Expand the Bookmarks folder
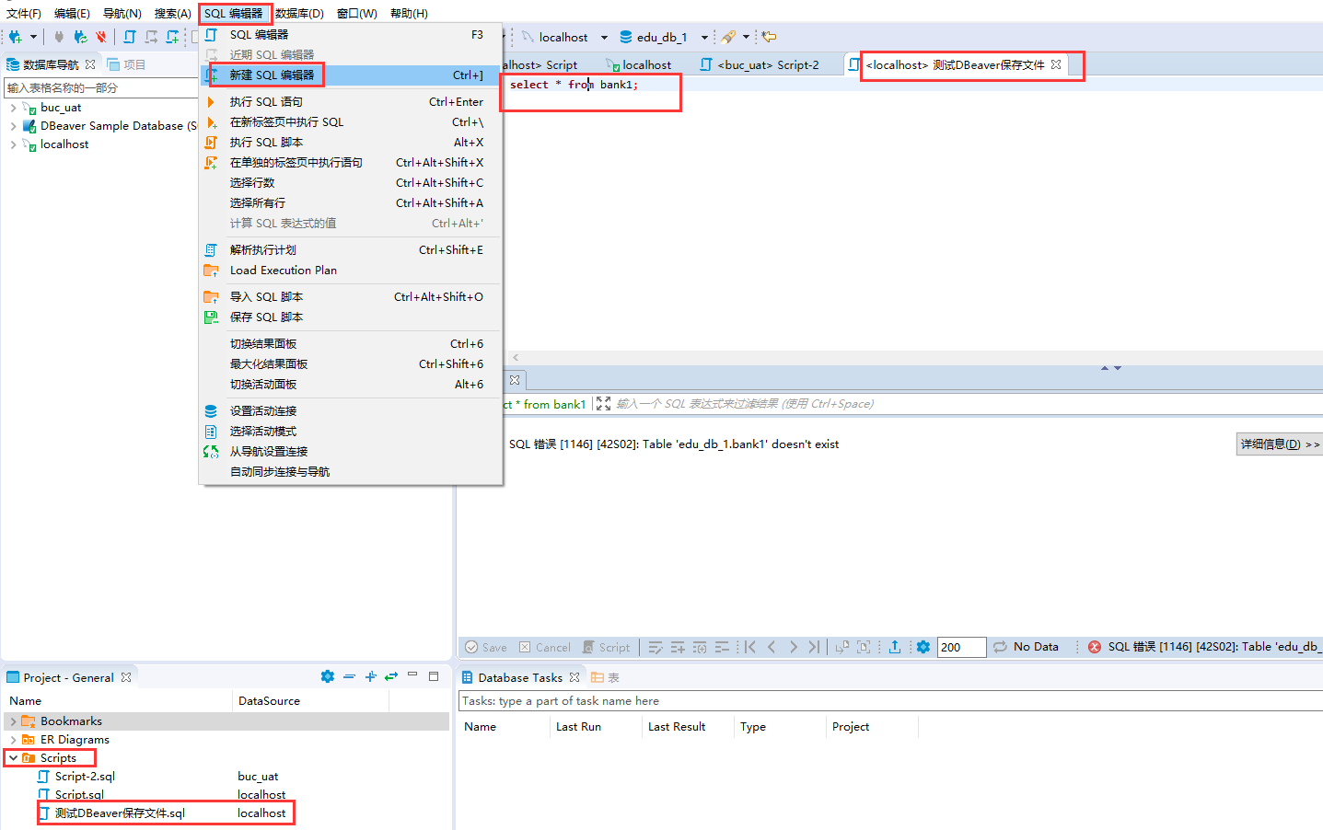 pos(13,721)
